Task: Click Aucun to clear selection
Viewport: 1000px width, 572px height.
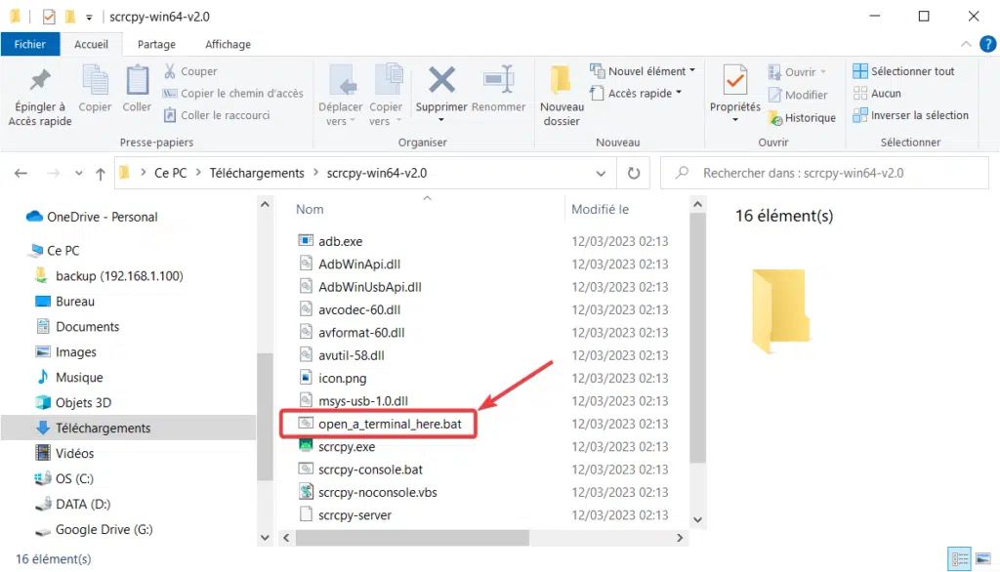Action: click(878, 93)
